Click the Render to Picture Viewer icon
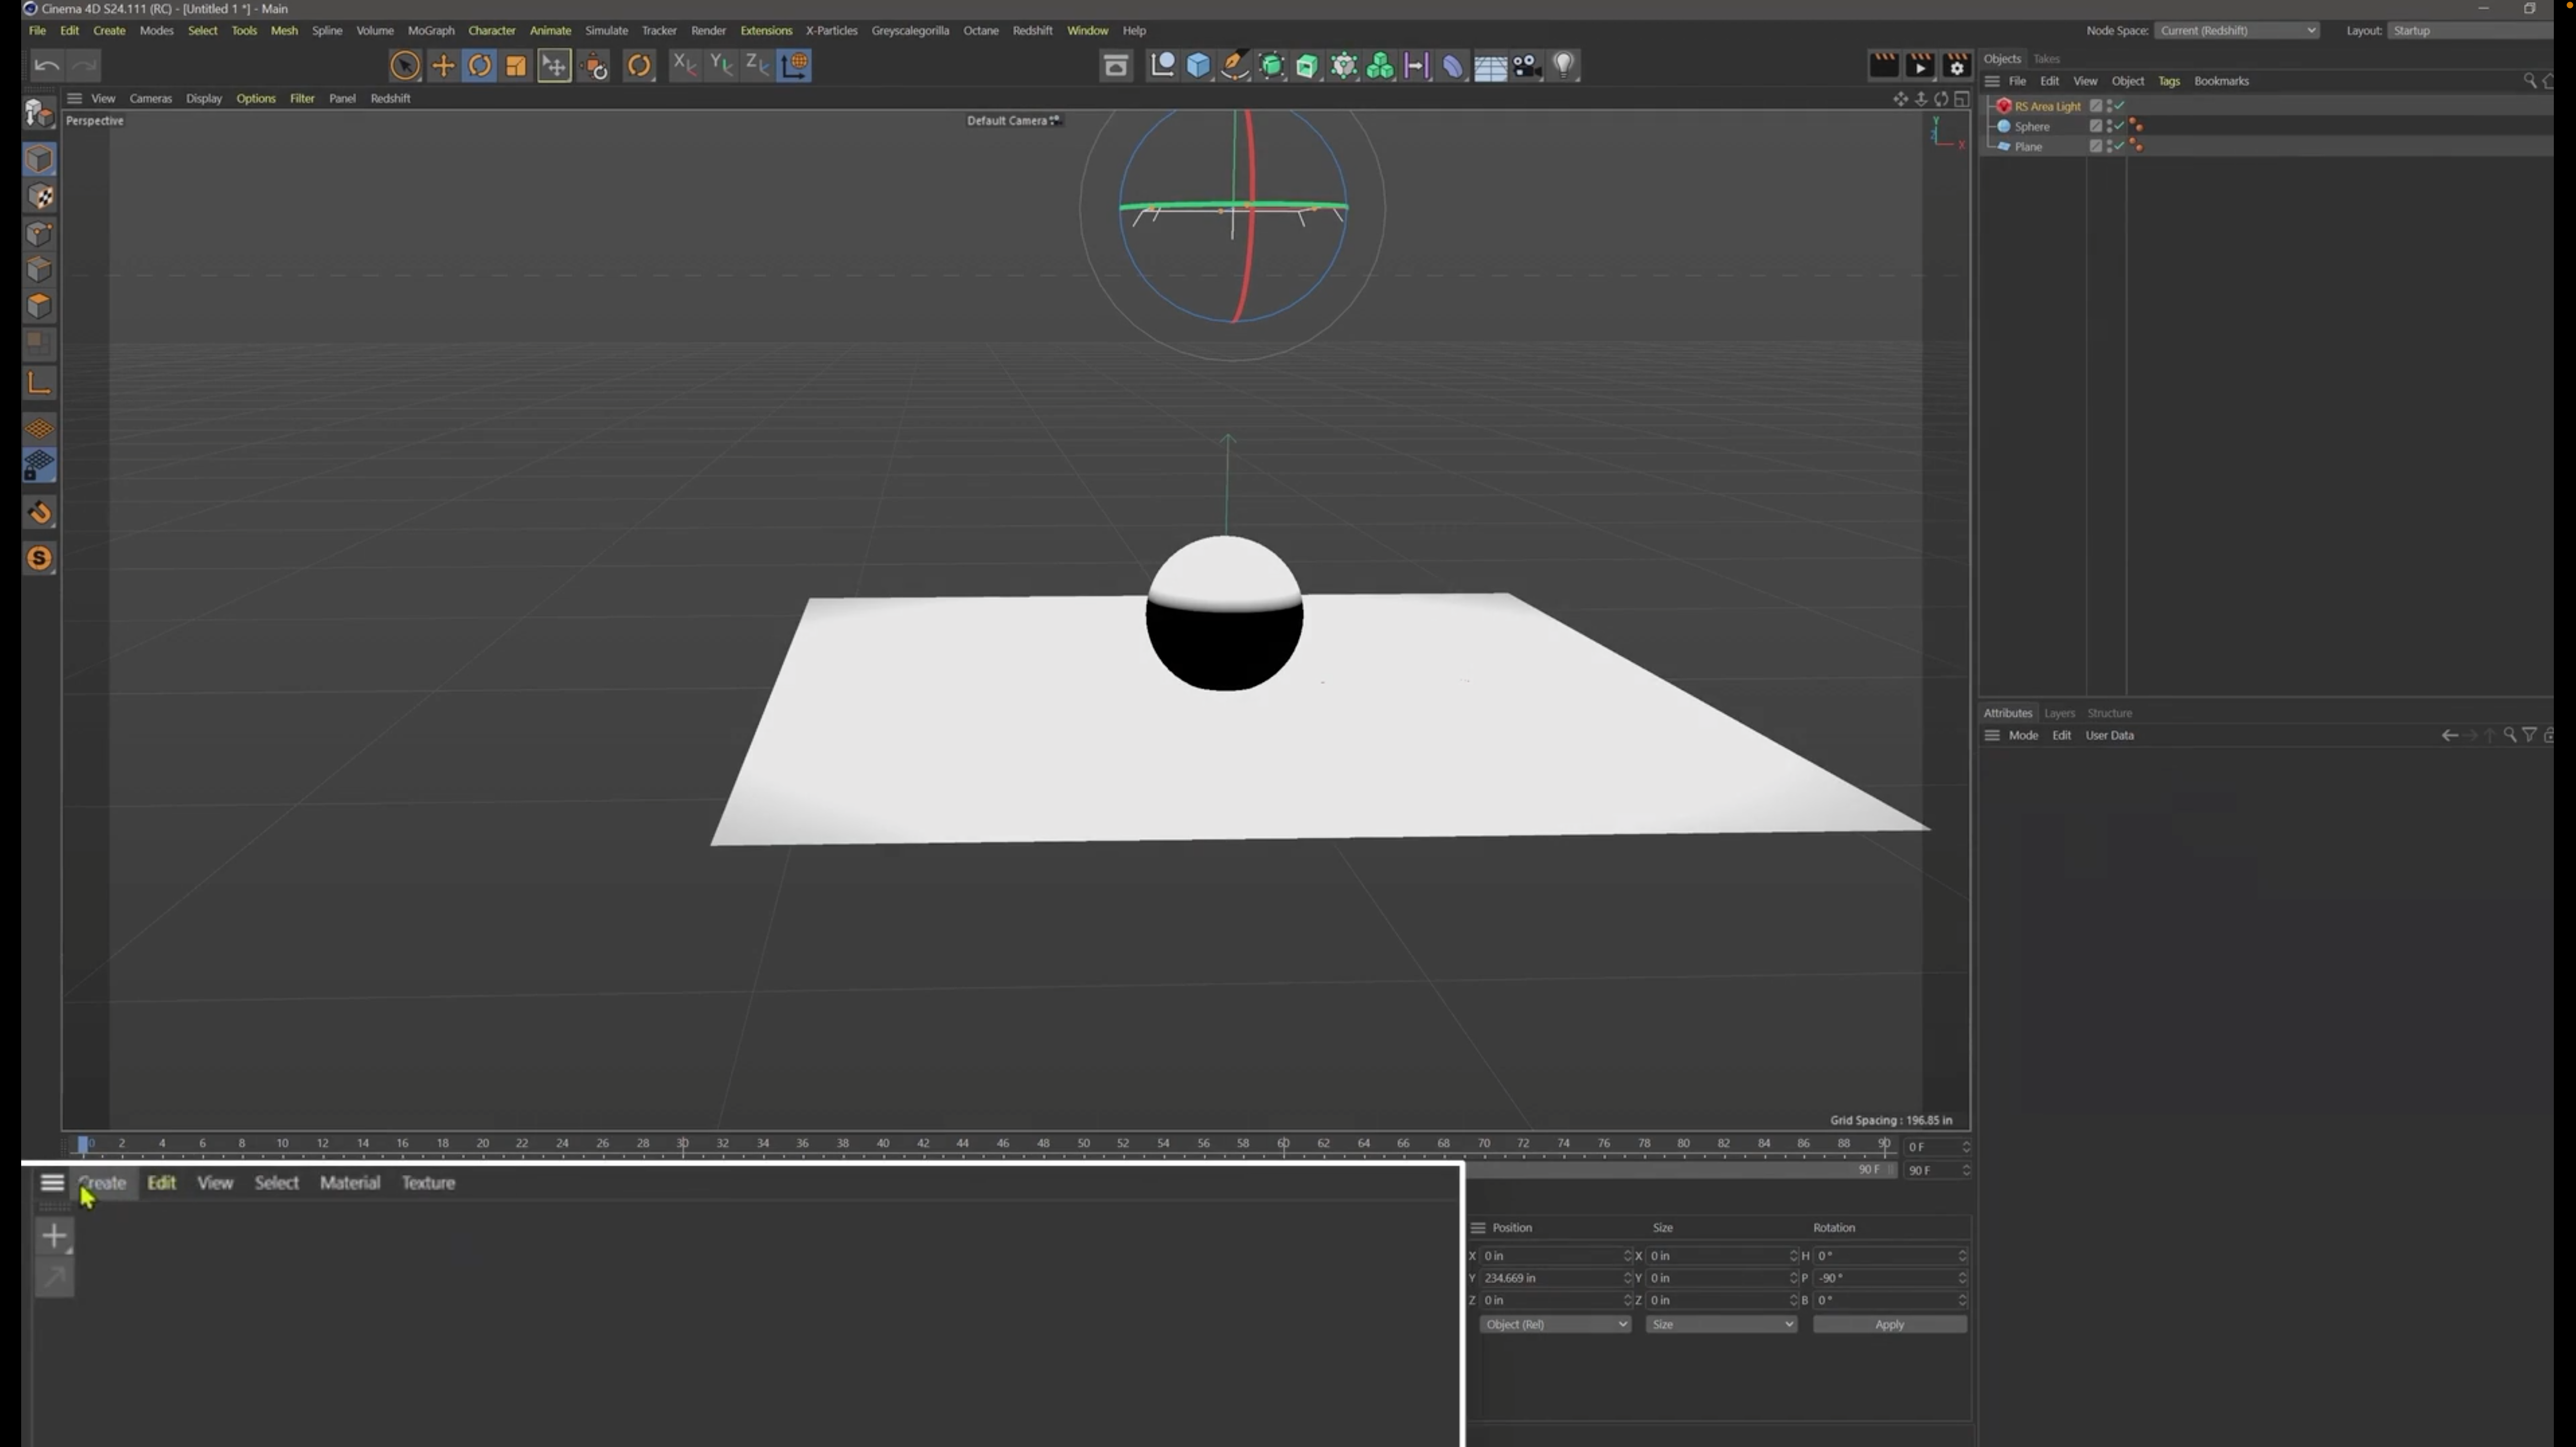Viewport: 2576px width, 1447px height. [1920, 66]
